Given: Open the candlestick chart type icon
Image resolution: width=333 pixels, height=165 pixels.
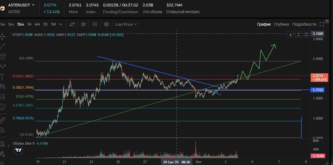Looking at the screenshot, I should pos(83,24).
